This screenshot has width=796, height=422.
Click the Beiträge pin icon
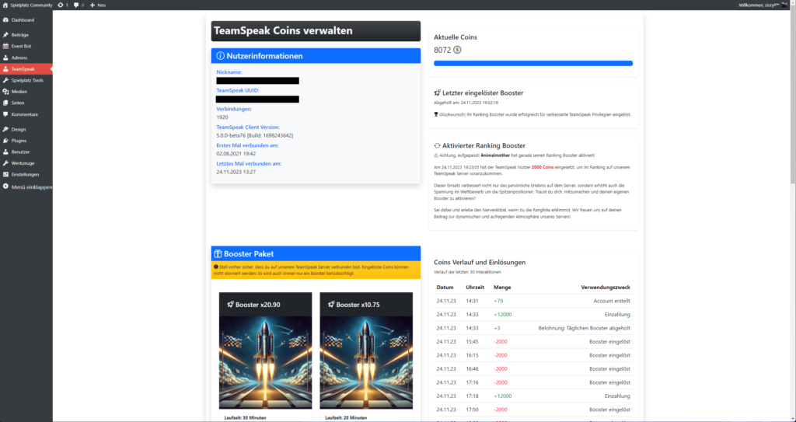5,35
